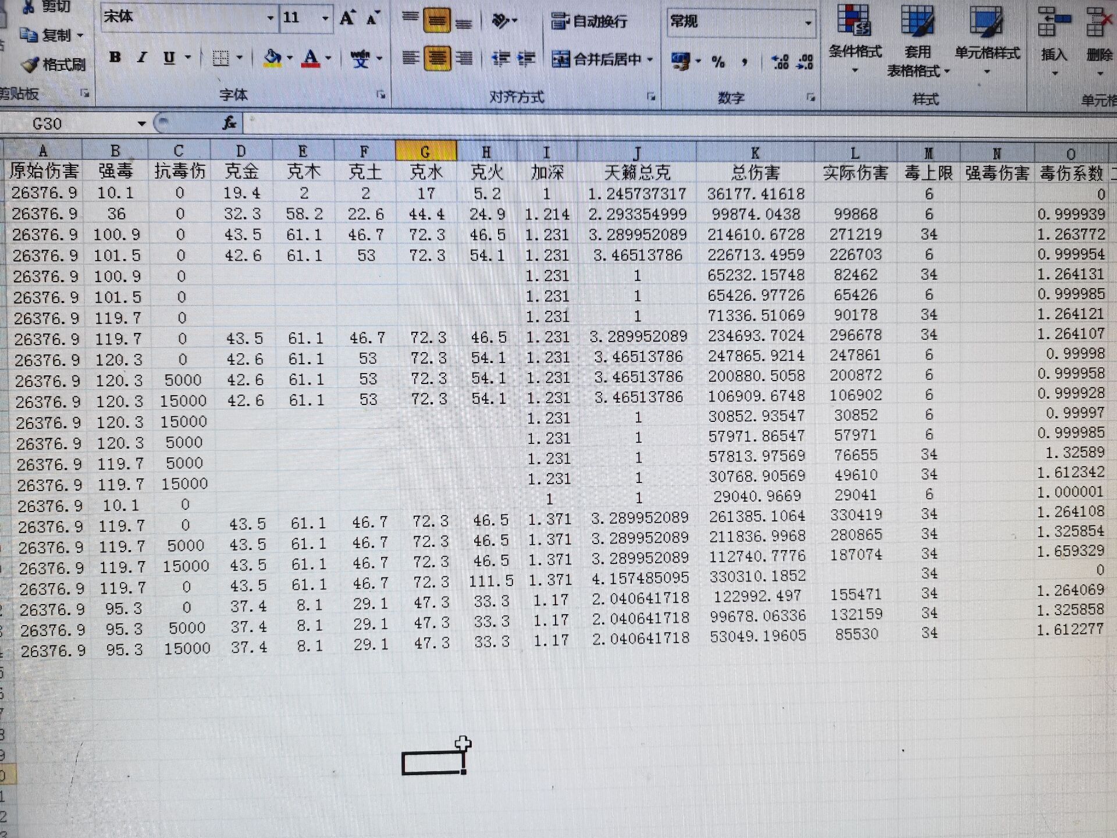Apply middle vertical alignment
Screen dimensions: 1117x838
[437, 20]
